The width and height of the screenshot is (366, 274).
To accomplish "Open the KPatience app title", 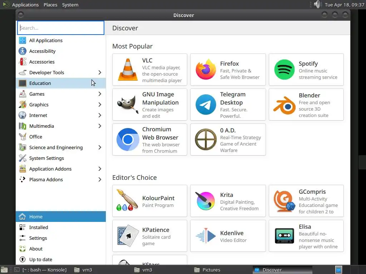I will tap(156, 230).
